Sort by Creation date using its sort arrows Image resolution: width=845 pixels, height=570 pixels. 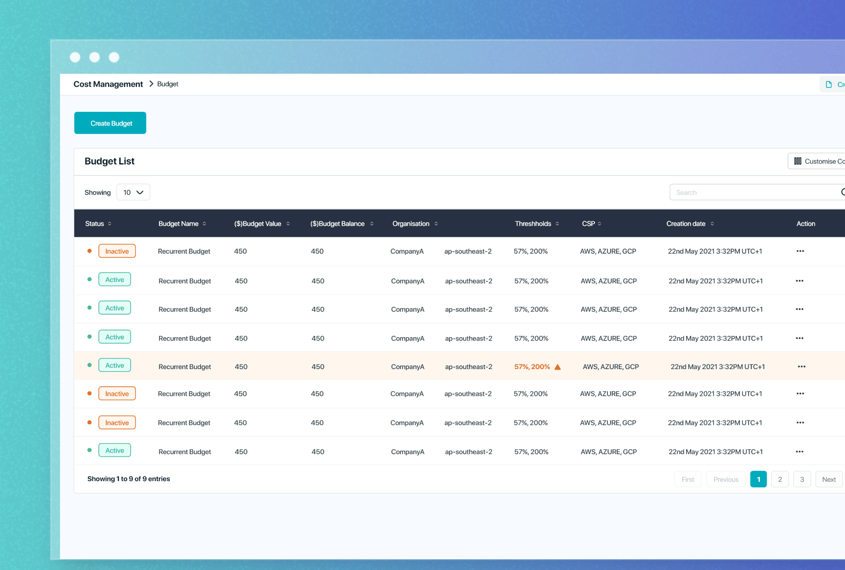coord(712,223)
